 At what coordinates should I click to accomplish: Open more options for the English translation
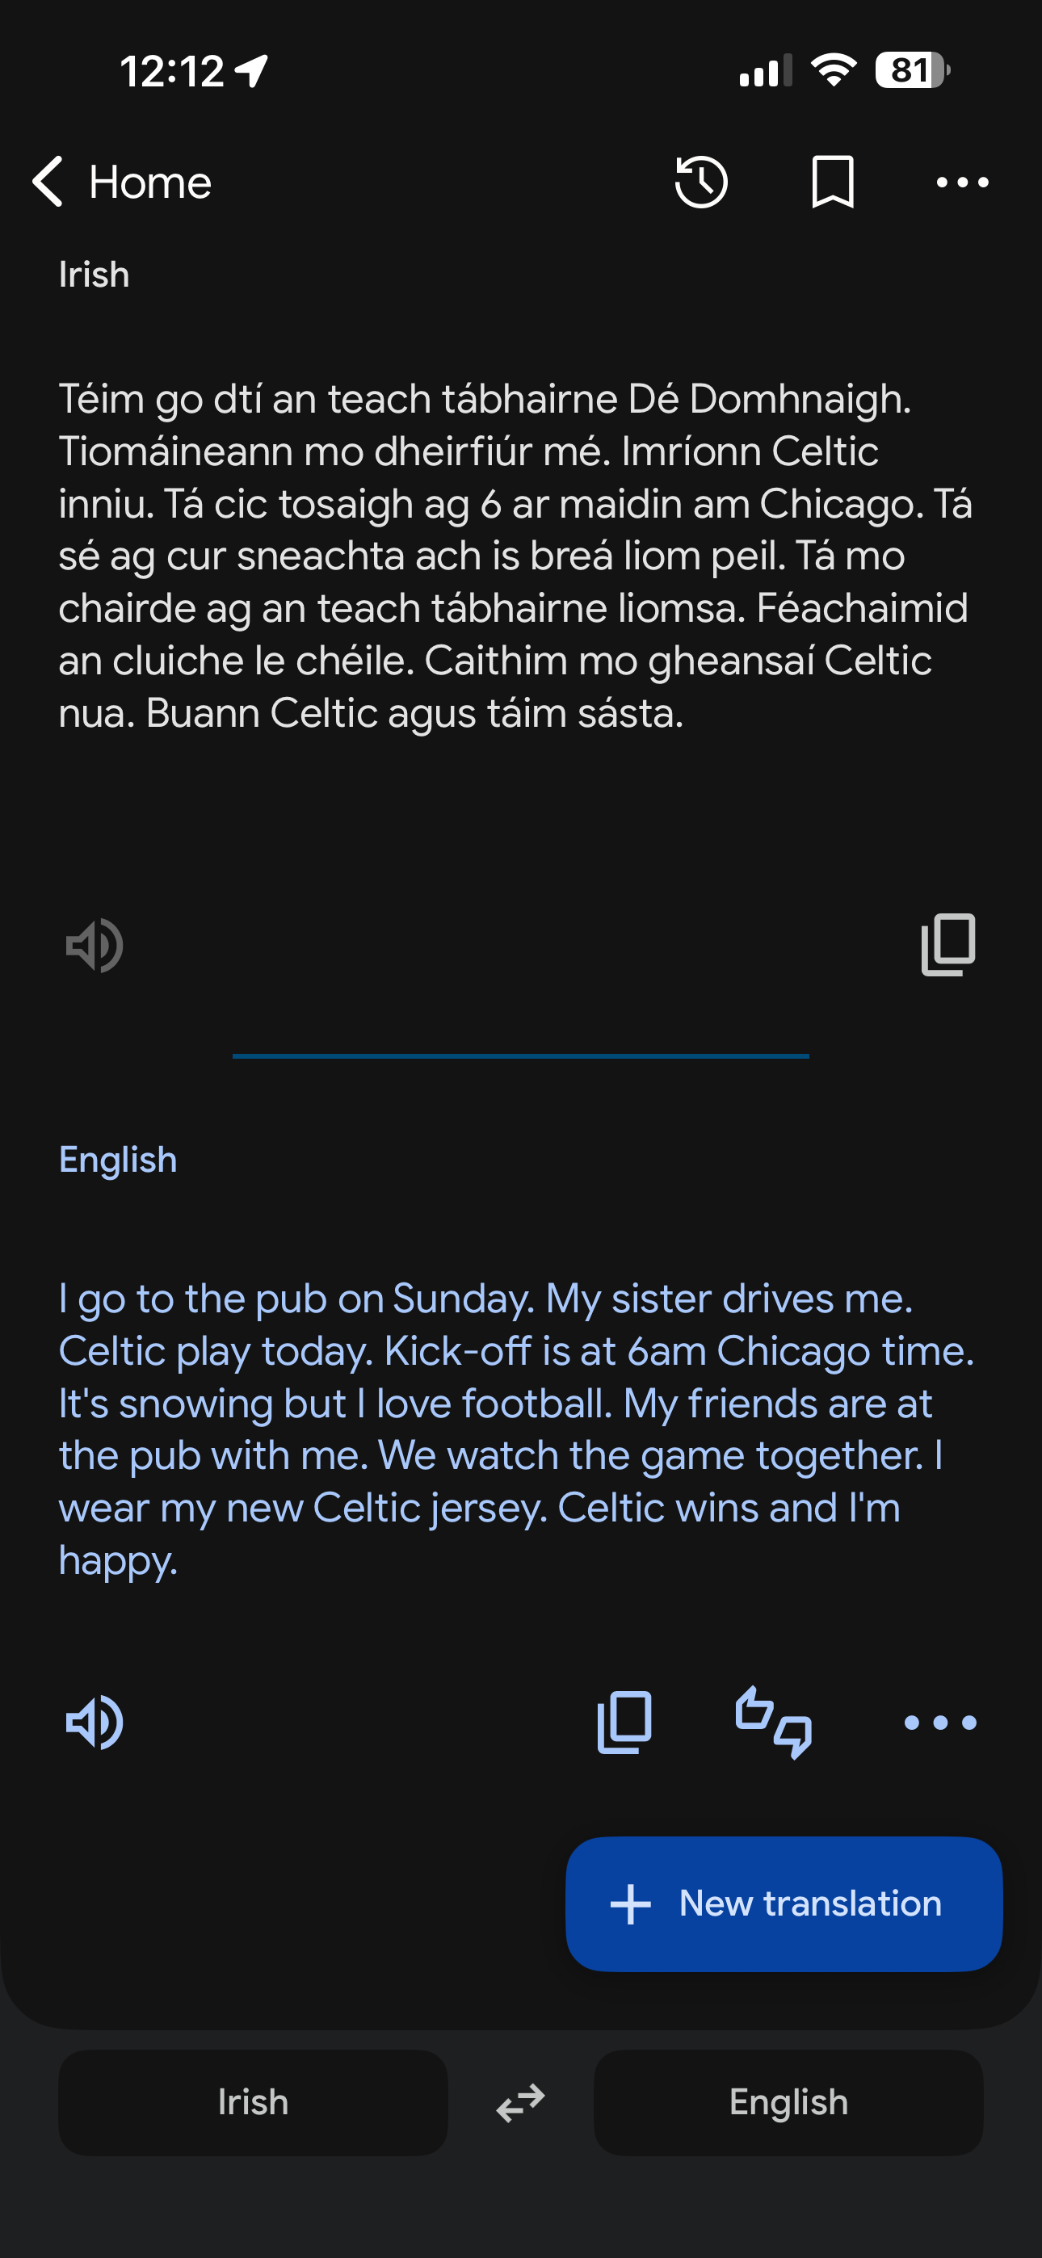click(x=940, y=1723)
